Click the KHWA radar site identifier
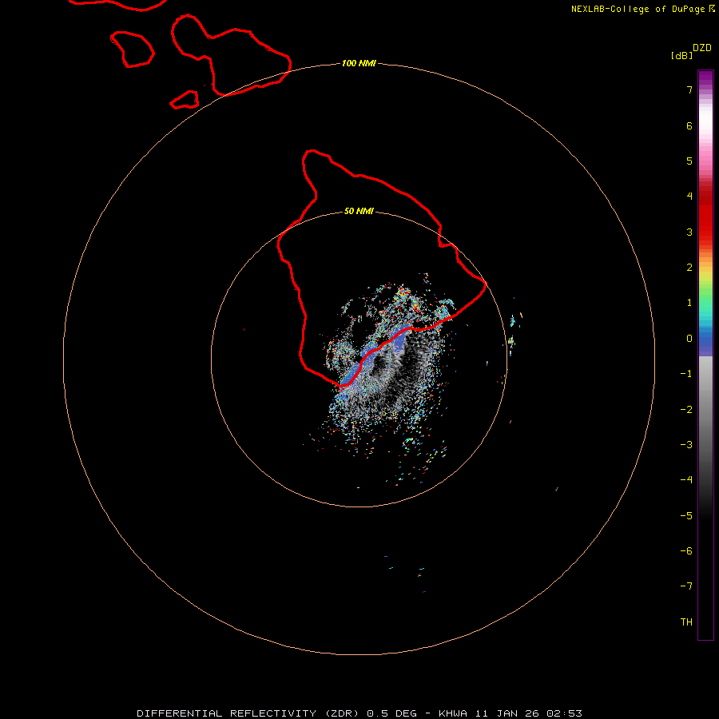 [453, 713]
